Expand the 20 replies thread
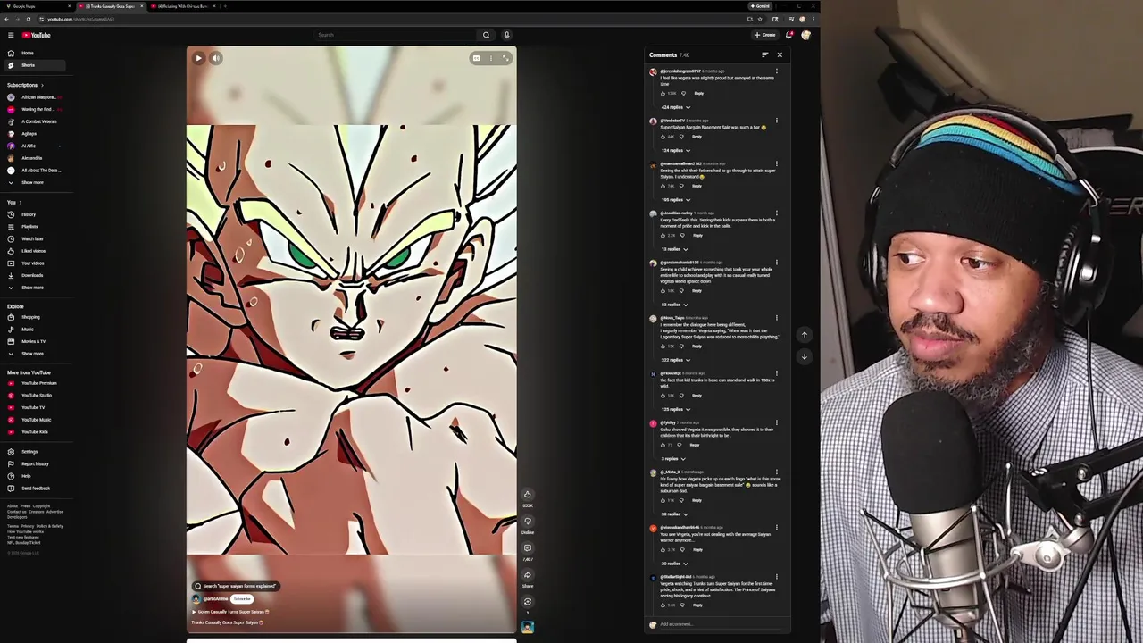The width and height of the screenshot is (1143, 643). (674, 564)
